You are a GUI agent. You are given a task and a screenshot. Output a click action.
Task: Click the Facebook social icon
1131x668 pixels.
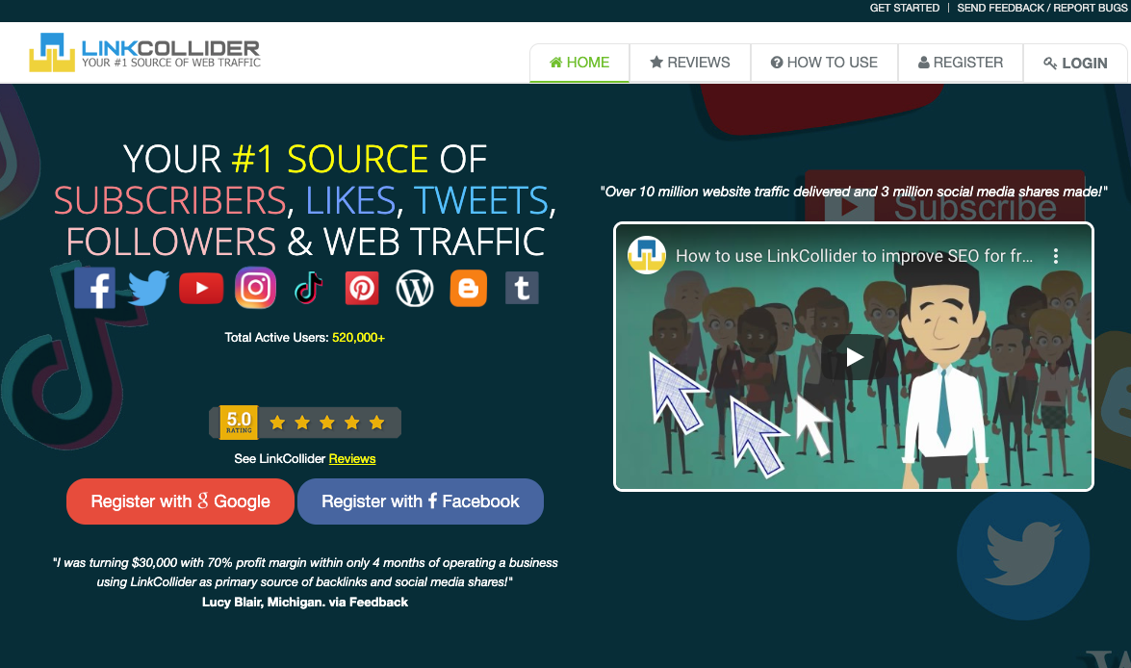(x=95, y=288)
